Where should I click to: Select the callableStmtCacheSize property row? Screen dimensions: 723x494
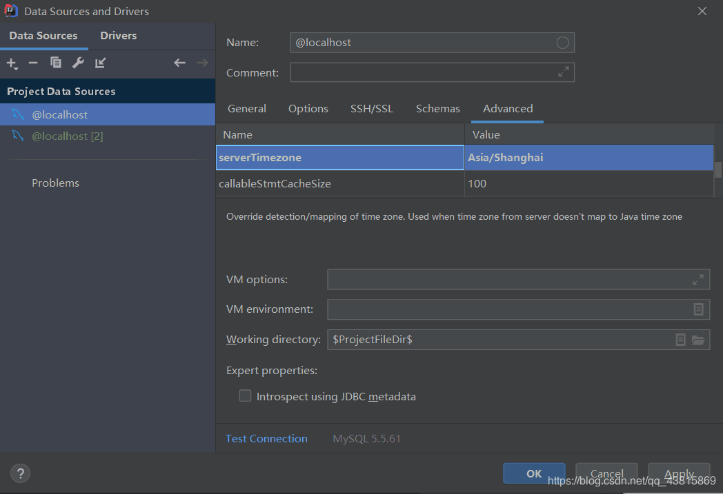[465, 184]
